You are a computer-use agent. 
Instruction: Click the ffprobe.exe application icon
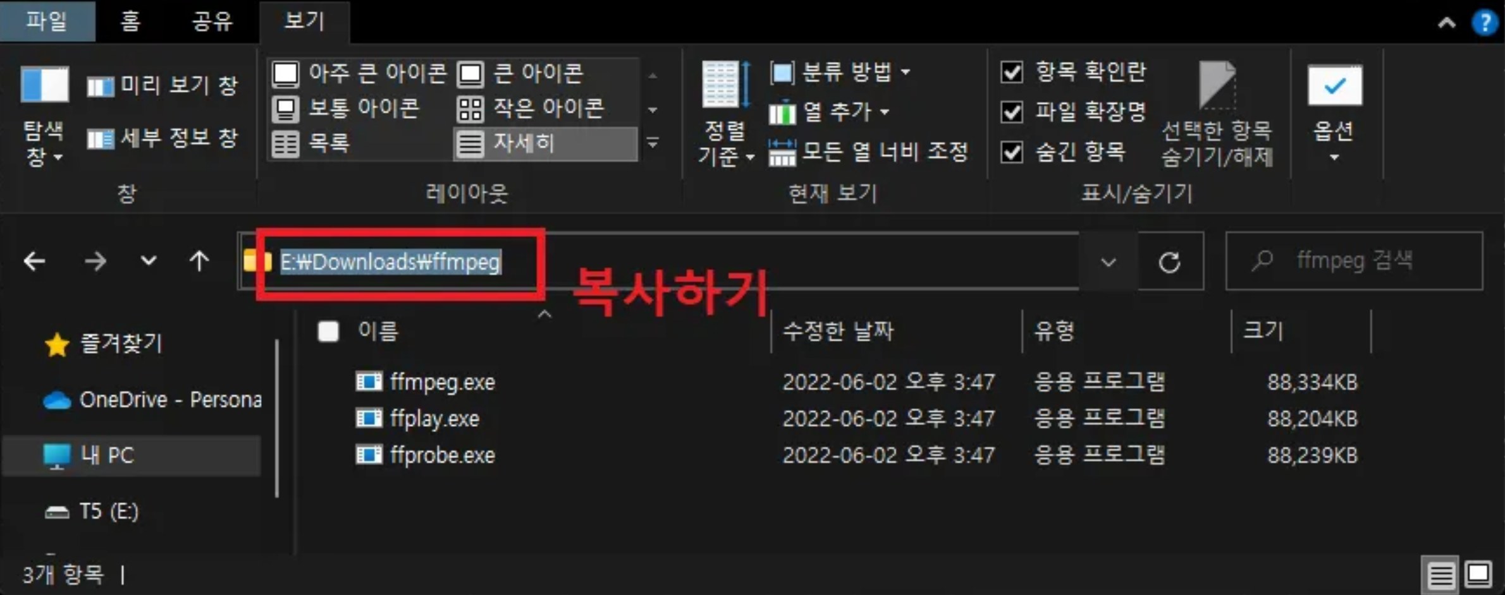369,455
